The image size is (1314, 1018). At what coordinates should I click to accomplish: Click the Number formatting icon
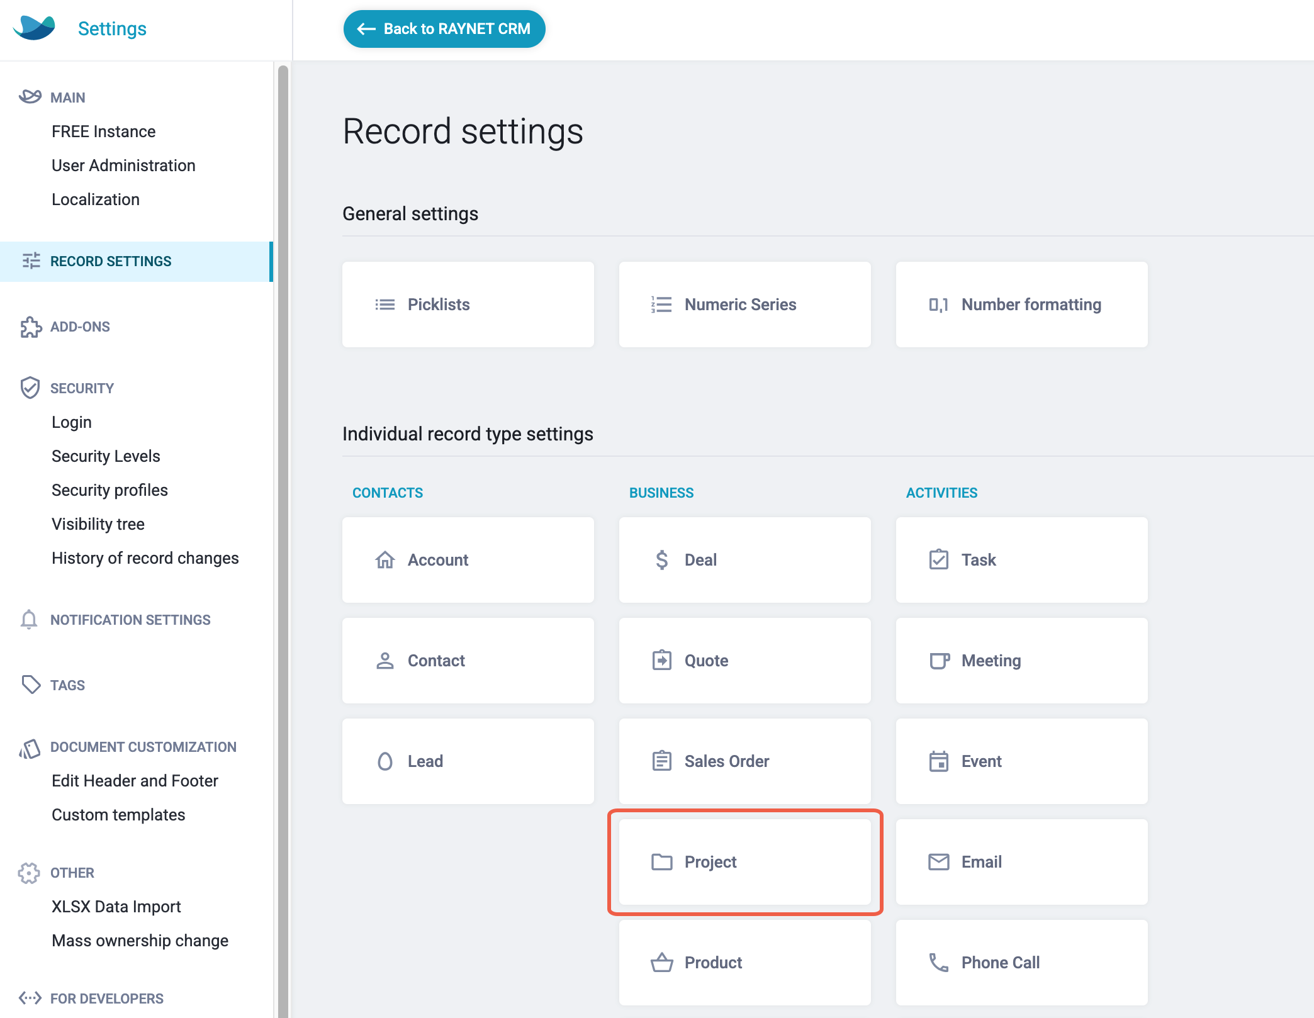point(938,305)
